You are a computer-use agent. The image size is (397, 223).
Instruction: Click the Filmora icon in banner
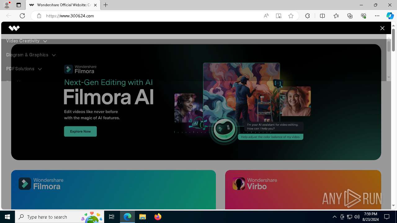point(69,69)
